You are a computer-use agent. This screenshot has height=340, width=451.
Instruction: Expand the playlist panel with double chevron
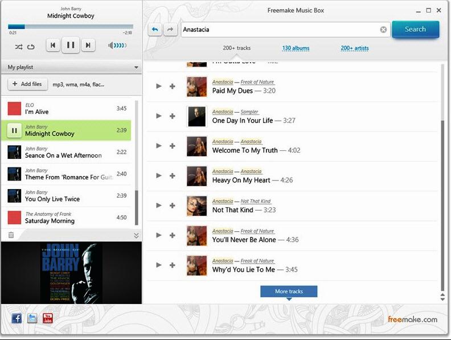coord(136,235)
